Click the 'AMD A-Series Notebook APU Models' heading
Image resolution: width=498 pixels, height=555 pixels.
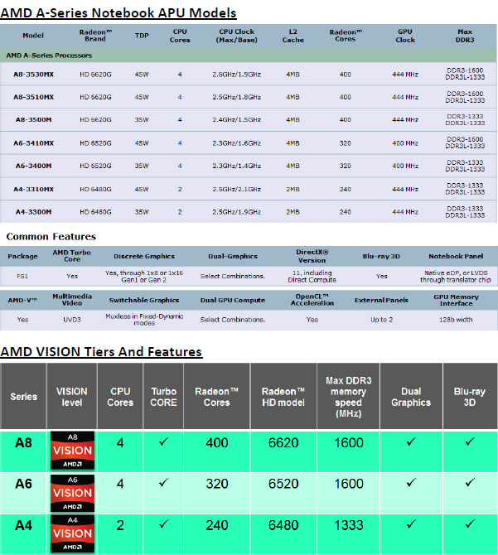click(x=118, y=13)
